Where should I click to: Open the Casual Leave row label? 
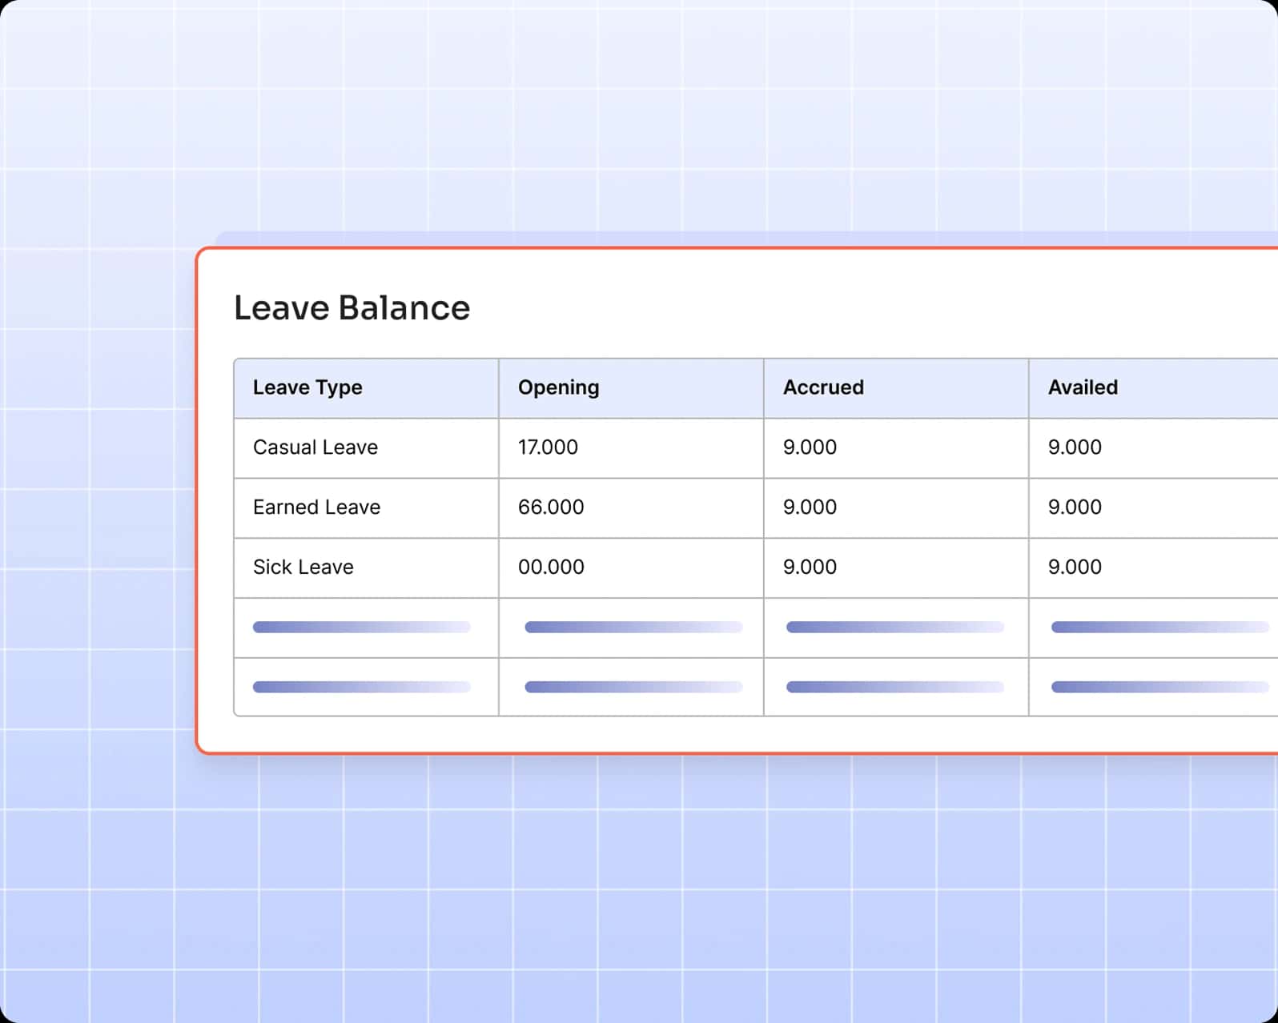tap(315, 447)
